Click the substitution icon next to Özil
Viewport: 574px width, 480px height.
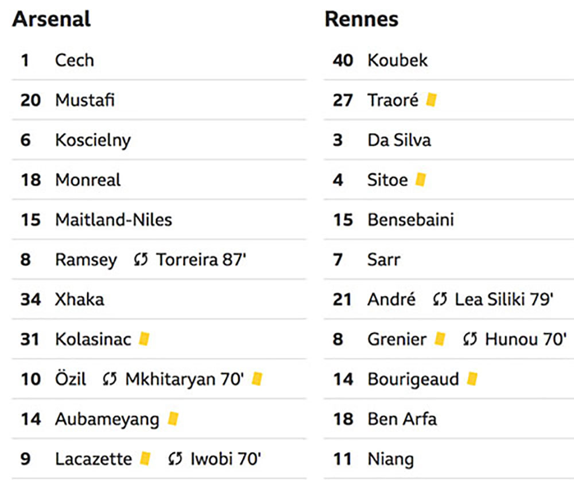[110, 380]
